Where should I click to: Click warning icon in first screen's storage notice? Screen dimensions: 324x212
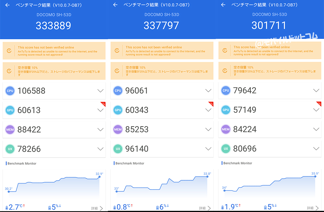click(x=9, y=71)
